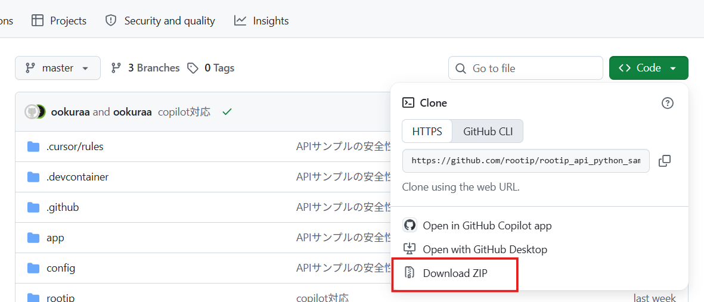Click the Download ZIP file icon
The width and height of the screenshot is (704, 302).
[x=409, y=273]
